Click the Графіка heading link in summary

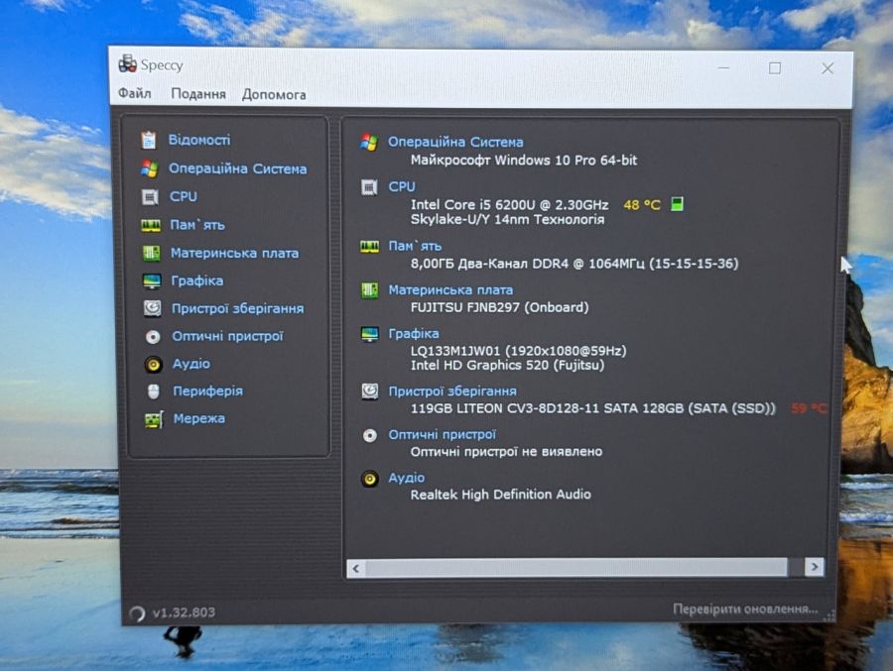414,333
